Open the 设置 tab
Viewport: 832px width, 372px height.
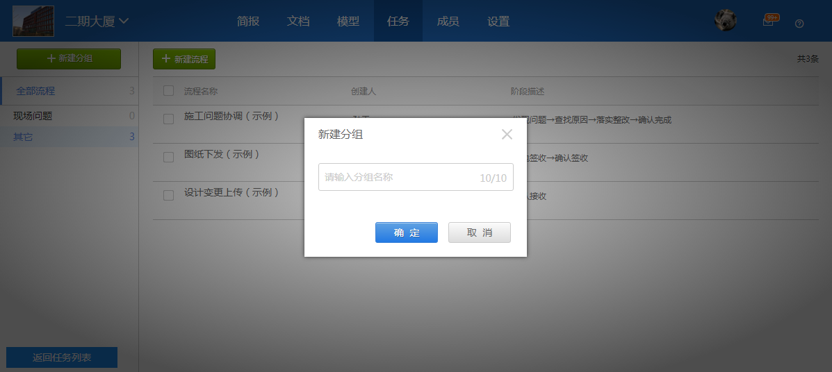[x=498, y=22]
